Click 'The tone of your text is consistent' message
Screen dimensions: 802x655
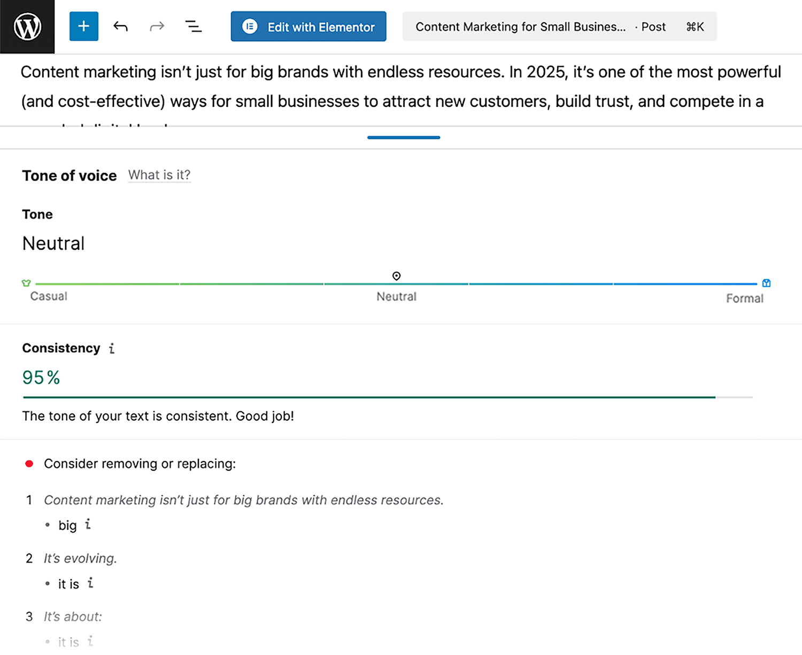(x=158, y=416)
